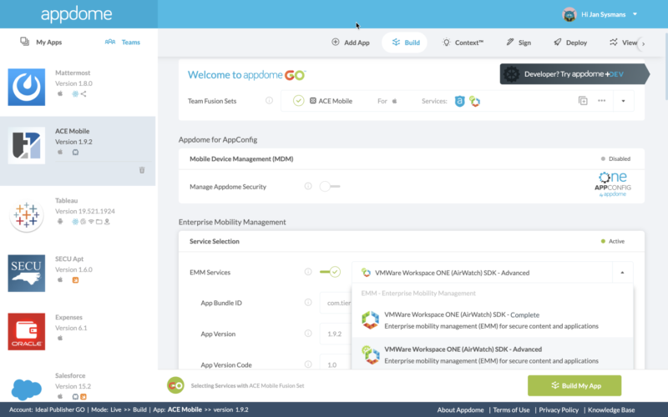This screenshot has width=668, height=417.
Task: Click info icon beside EMM Services
Action: 308,272
